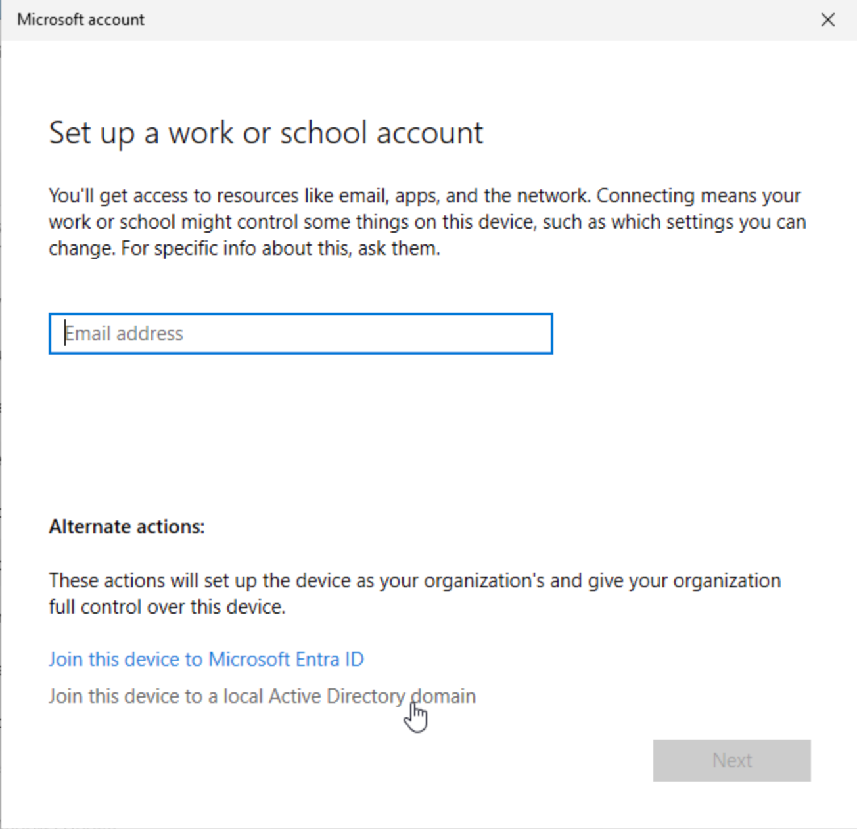
Task: Close the Microsoft account dialog
Action: point(827,20)
